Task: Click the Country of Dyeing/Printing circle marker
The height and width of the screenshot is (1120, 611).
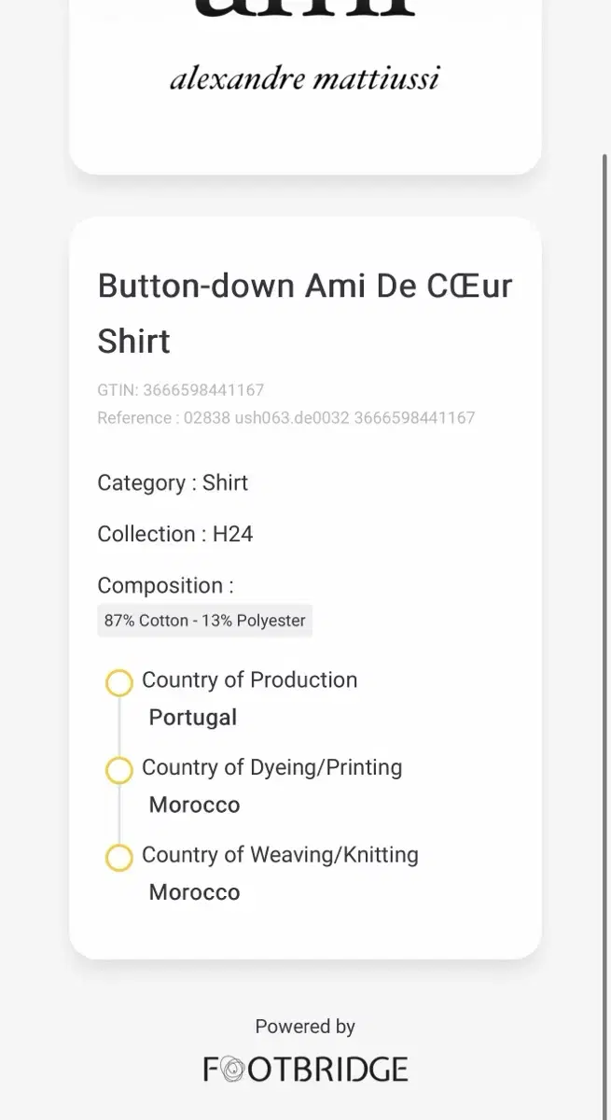Action: [x=119, y=770]
